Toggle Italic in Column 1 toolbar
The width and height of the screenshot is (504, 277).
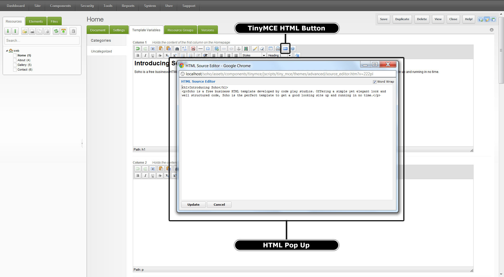[145, 55]
